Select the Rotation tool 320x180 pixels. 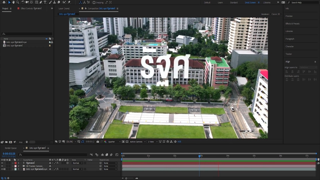coord(23,2)
